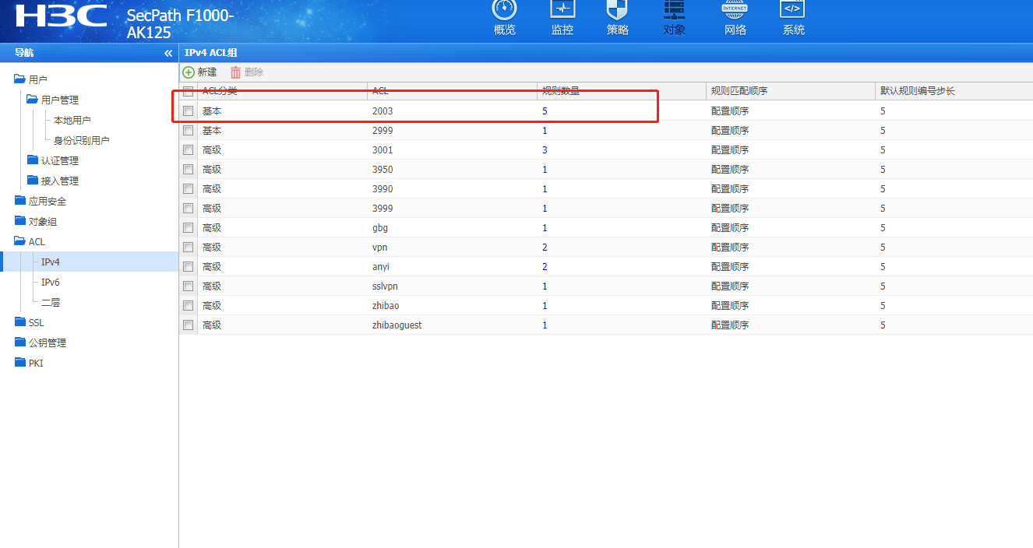
Task: Click 基本 category cell in ACL 2003 row
Action: (x=212, y=111)
